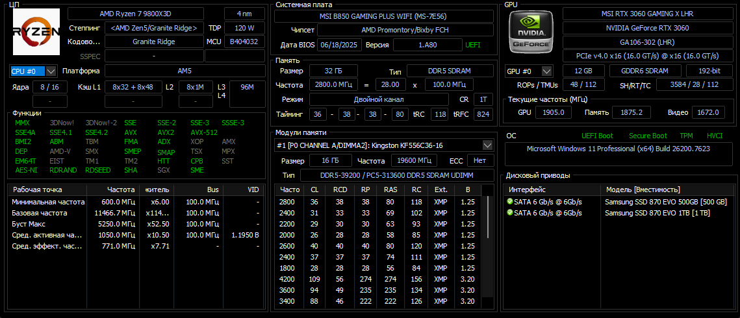Click the bus width field '192-bit'
This screenshot has height=318, width=740.
[x=709, y=71]
